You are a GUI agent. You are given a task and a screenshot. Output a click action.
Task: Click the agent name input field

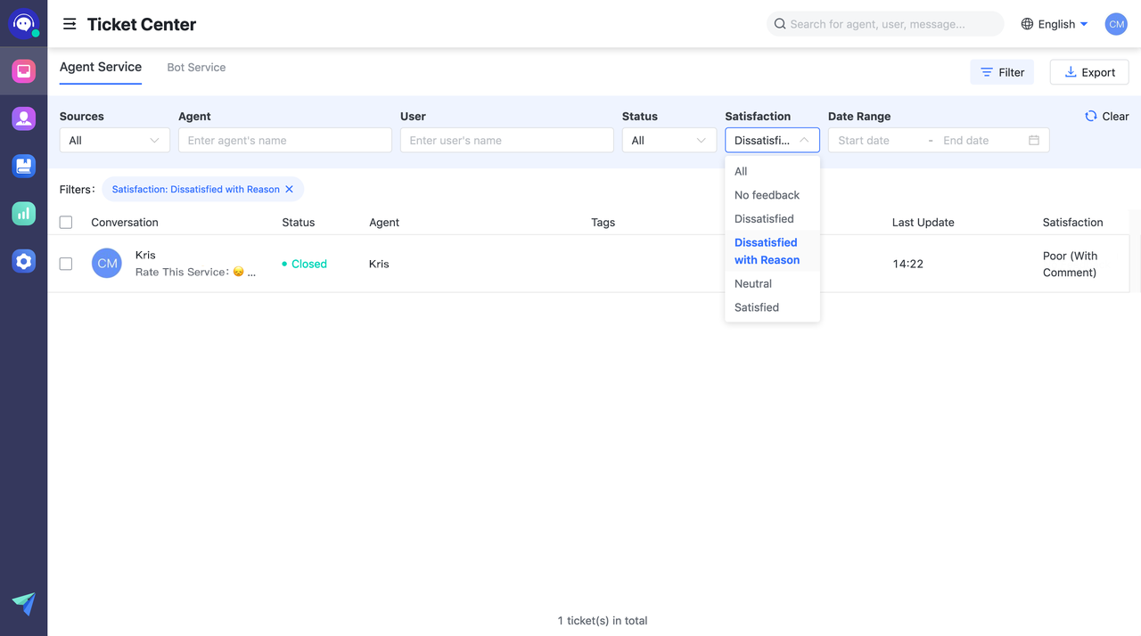click(x=285, y=141)
